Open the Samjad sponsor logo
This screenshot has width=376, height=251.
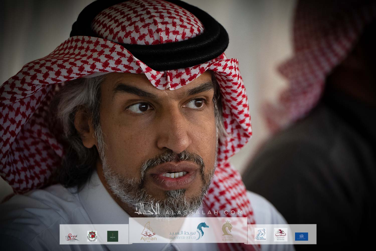(72, 236)
